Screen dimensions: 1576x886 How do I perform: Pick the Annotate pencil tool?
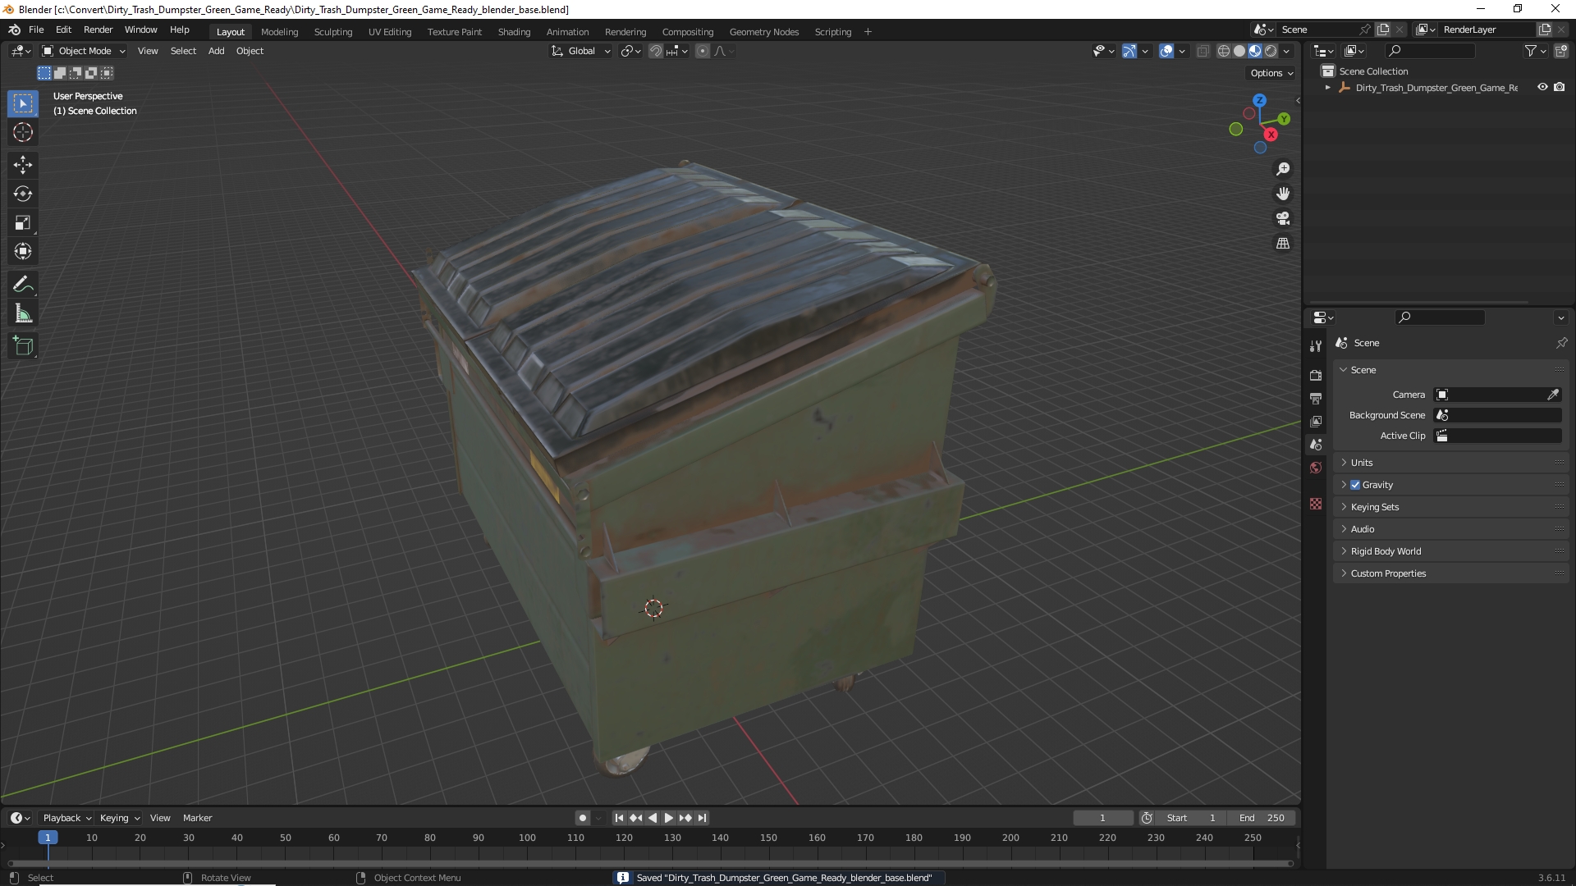[x=23, y=285]
